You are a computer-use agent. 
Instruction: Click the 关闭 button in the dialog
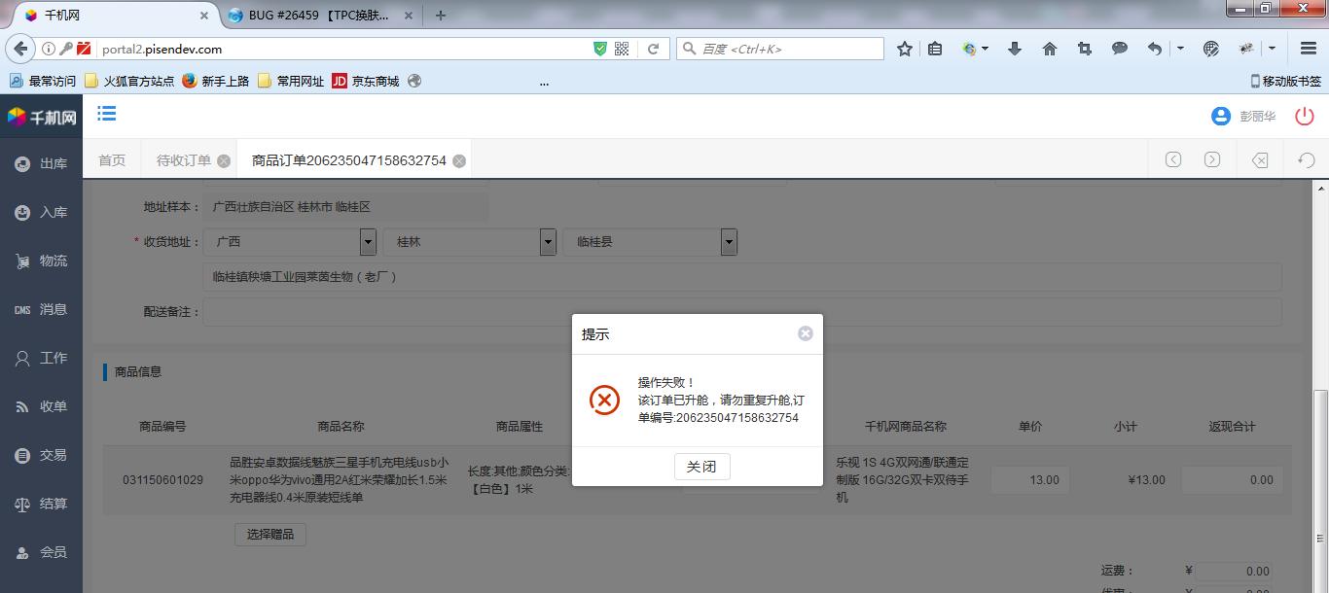point(701,467)
